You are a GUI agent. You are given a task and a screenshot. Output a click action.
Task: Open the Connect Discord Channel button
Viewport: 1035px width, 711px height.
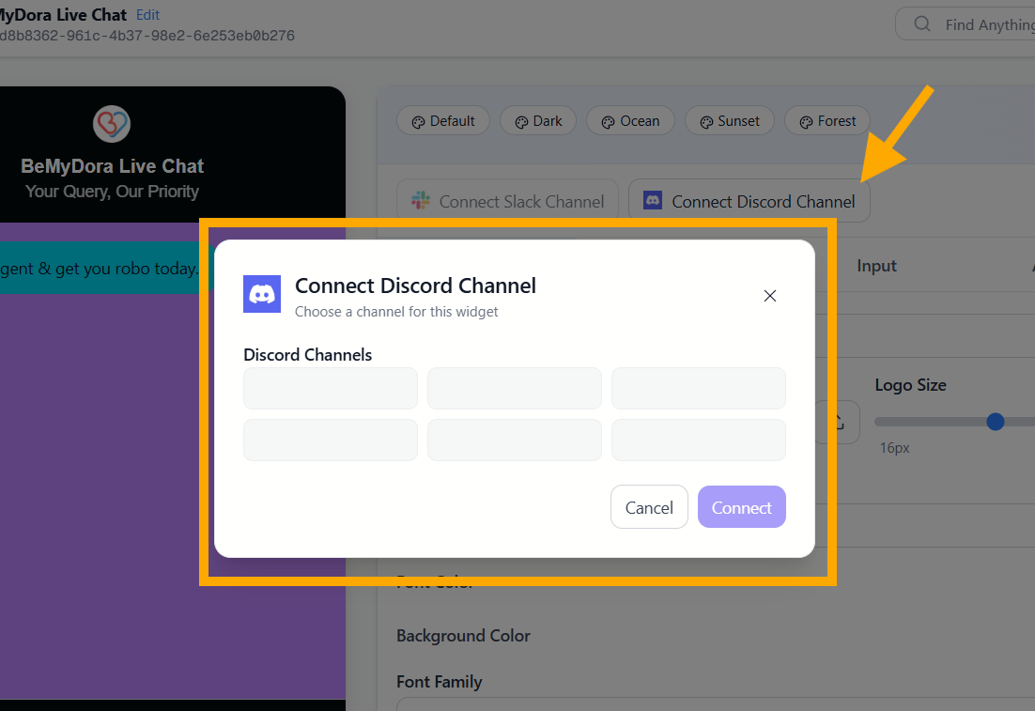[749, 201]
